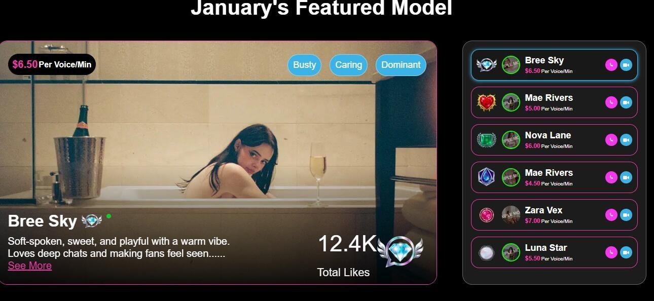
Task: Tap phone icon for $4.50 Mae Rivers
Action: [611, 177]
